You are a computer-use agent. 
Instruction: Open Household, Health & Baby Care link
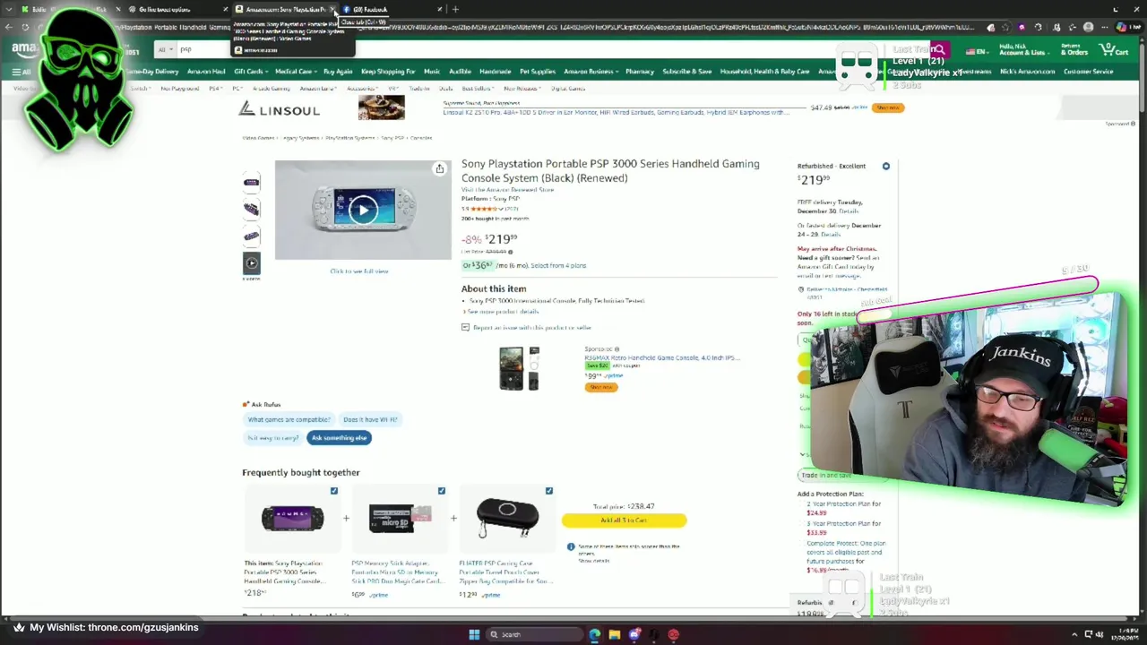point(764,72)
